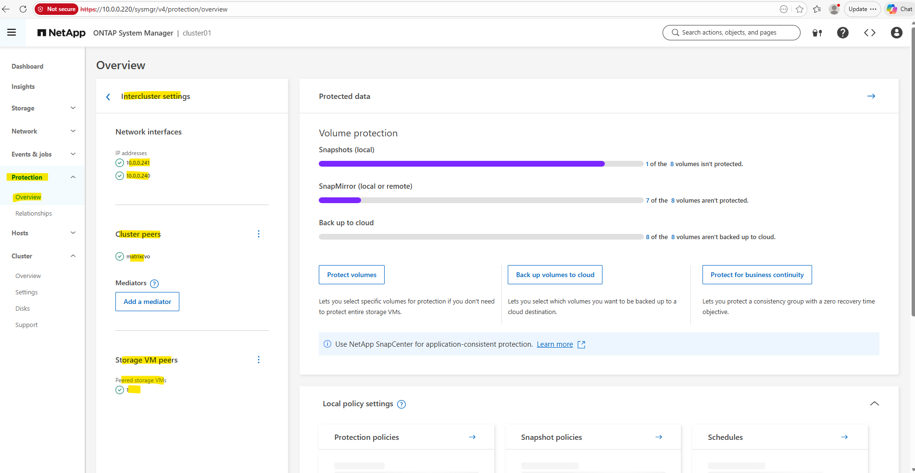
Task: Open Relationships under Protection
Action: 34,213
